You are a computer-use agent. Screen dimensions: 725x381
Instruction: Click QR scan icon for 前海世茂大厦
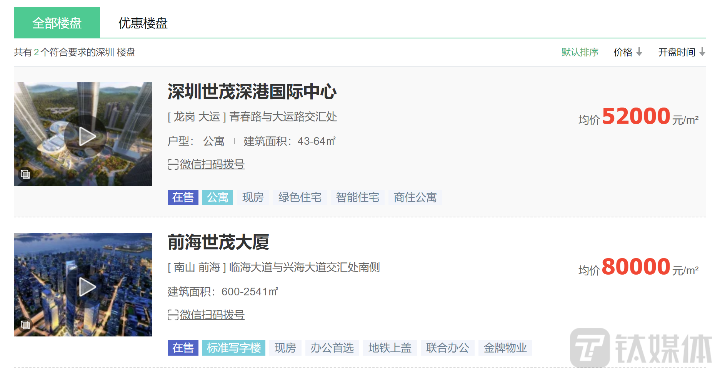[173, 315]
